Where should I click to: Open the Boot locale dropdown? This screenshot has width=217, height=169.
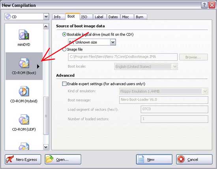coord(175,67)
